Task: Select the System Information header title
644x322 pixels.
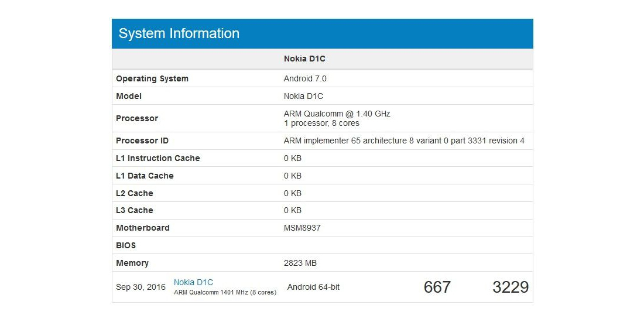Action: tap(179, 33)
